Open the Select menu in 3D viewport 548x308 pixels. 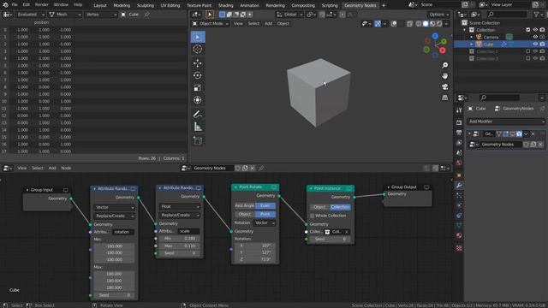253,24
